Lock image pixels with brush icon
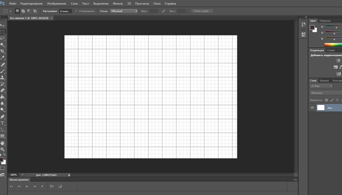 coord(332,100)
